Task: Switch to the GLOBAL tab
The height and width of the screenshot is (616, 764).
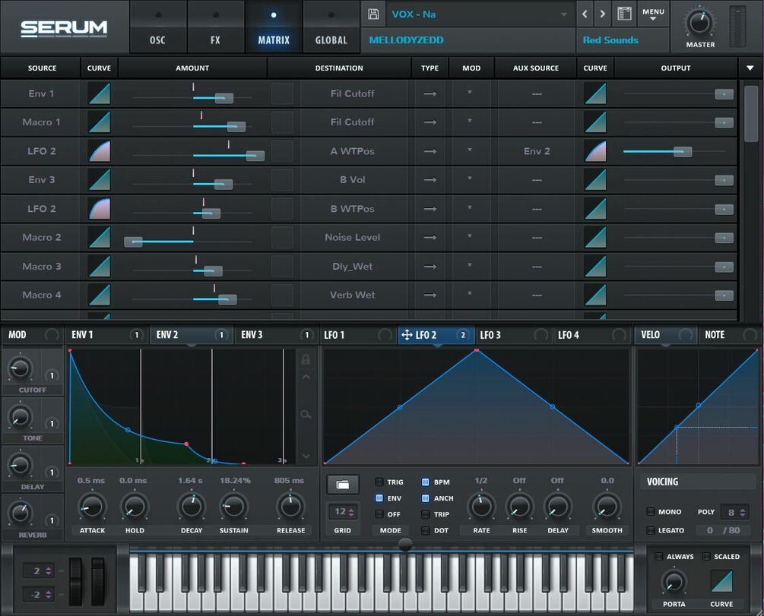Action: tap(331, 27)
